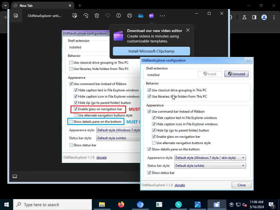Toggle Hide Up button checkbox in front dialog
This screenshot has width=280, height=210.
[x=154, y=130]
